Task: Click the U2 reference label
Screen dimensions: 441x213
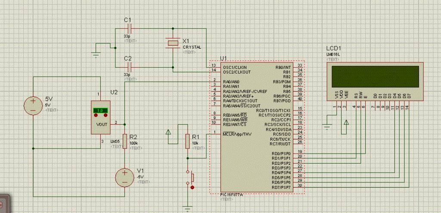Action: [x=115, y=93]
